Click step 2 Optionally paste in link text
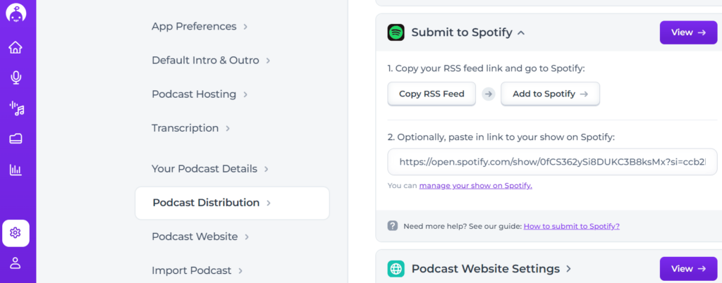Screen dimensions: 722x283 (501, 137)
